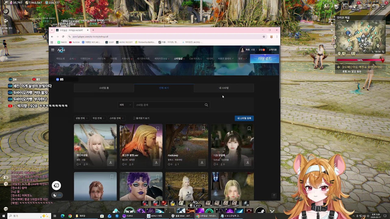Image resolution: width=390 pixels, height=219 pixels.
Task: Open the YouTube bookmark in the bookmarks bar
Action: pos(74,42)
